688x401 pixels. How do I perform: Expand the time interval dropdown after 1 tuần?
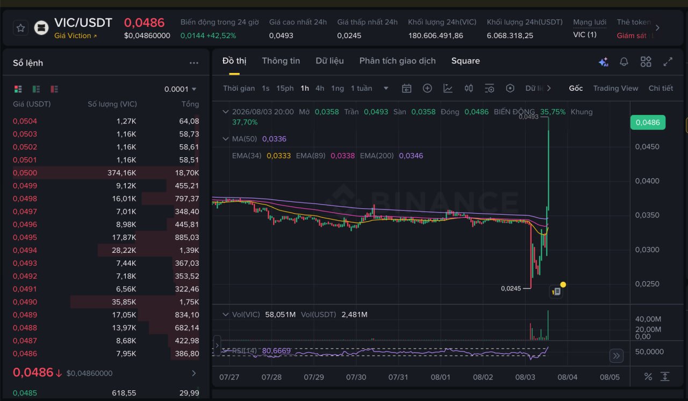(385, 89)
